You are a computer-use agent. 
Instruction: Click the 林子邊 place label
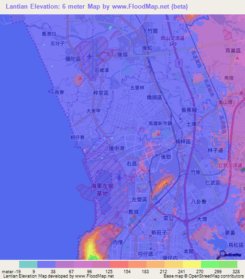pos(215,150)
